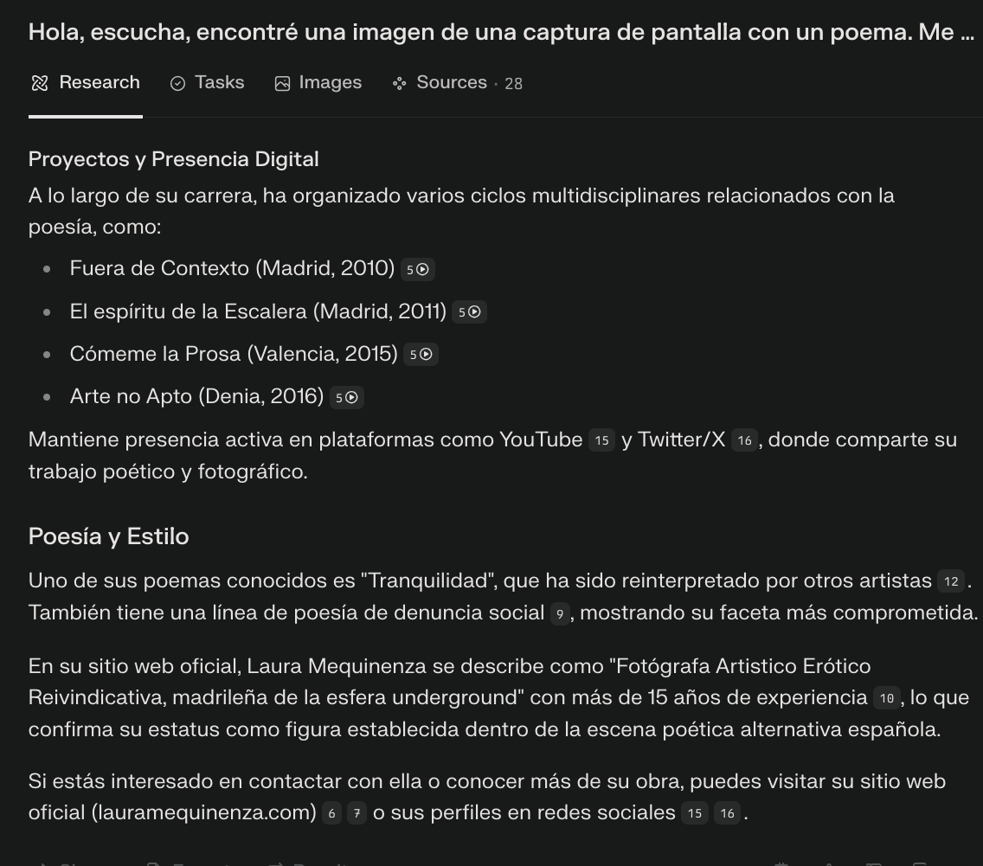
Task: Open video citation 5 beside Arte no Apto
Action: tap(347, 397)
